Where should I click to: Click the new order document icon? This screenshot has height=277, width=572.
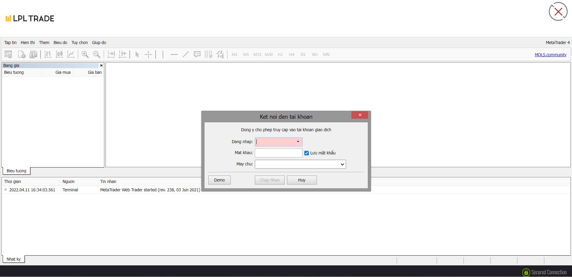point(21,54)
